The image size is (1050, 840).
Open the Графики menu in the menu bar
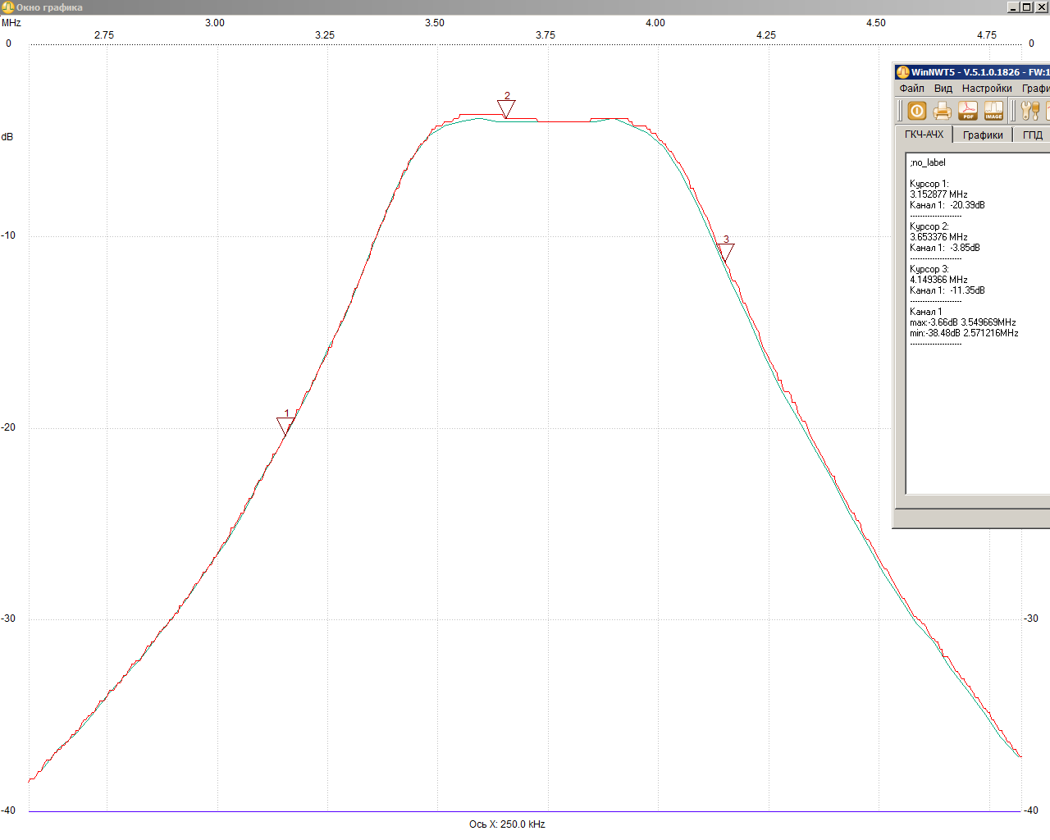pyautogui.click(x=1035, y=89)
